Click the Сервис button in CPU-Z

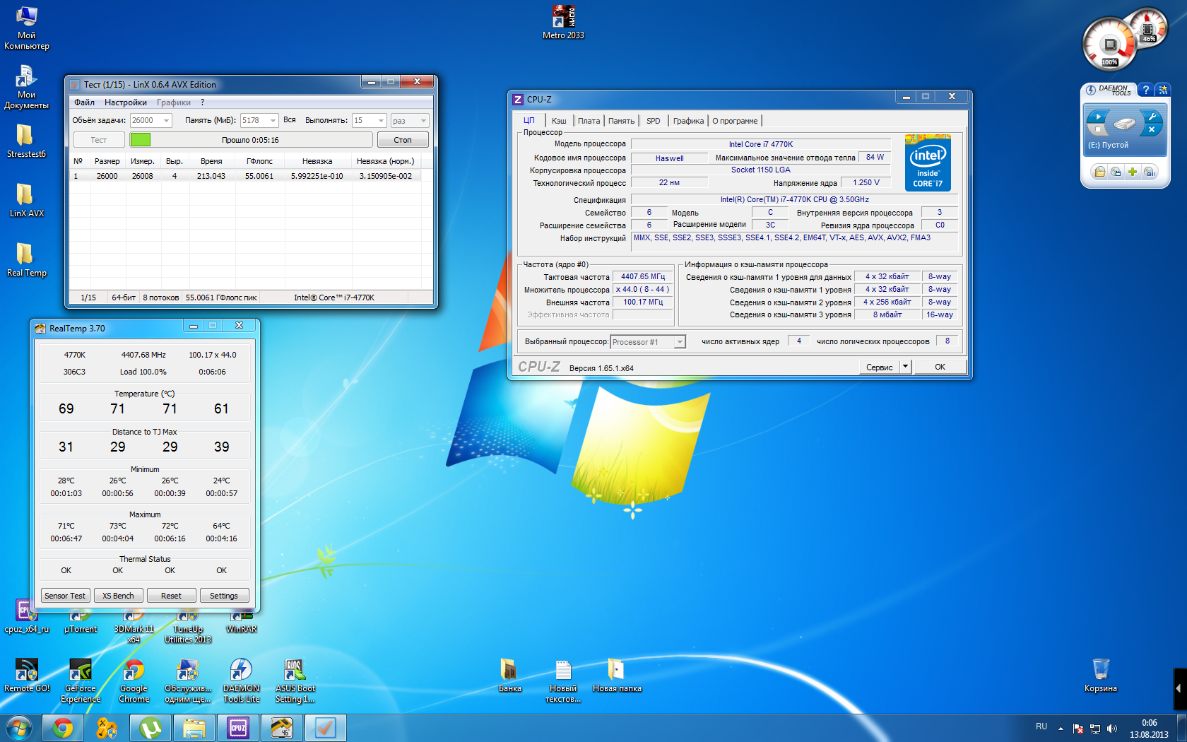[880, 367]
